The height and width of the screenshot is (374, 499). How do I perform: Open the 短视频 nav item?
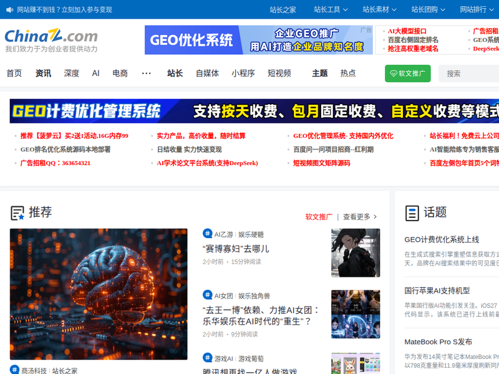[279, 74]
